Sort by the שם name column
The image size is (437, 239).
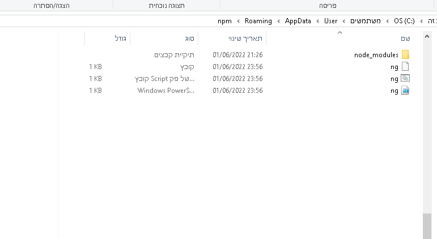click(405, 39)
